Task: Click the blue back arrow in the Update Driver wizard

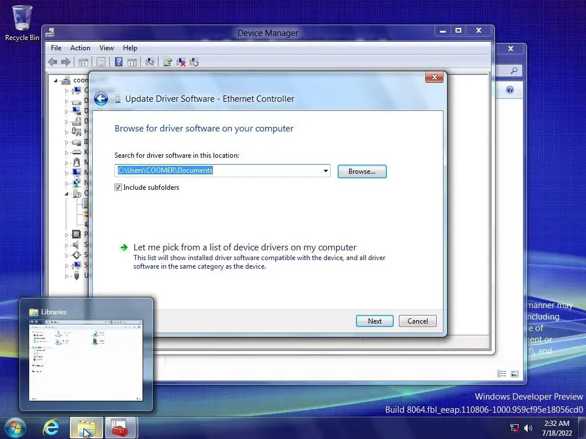Action: (101, 99)
